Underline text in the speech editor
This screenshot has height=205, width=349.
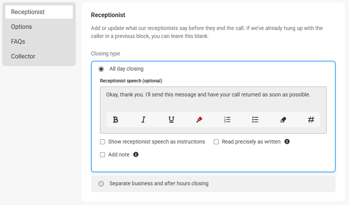click(x=171, y=120)
